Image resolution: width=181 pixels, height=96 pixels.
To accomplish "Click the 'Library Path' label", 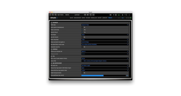I will coord(53,61).
